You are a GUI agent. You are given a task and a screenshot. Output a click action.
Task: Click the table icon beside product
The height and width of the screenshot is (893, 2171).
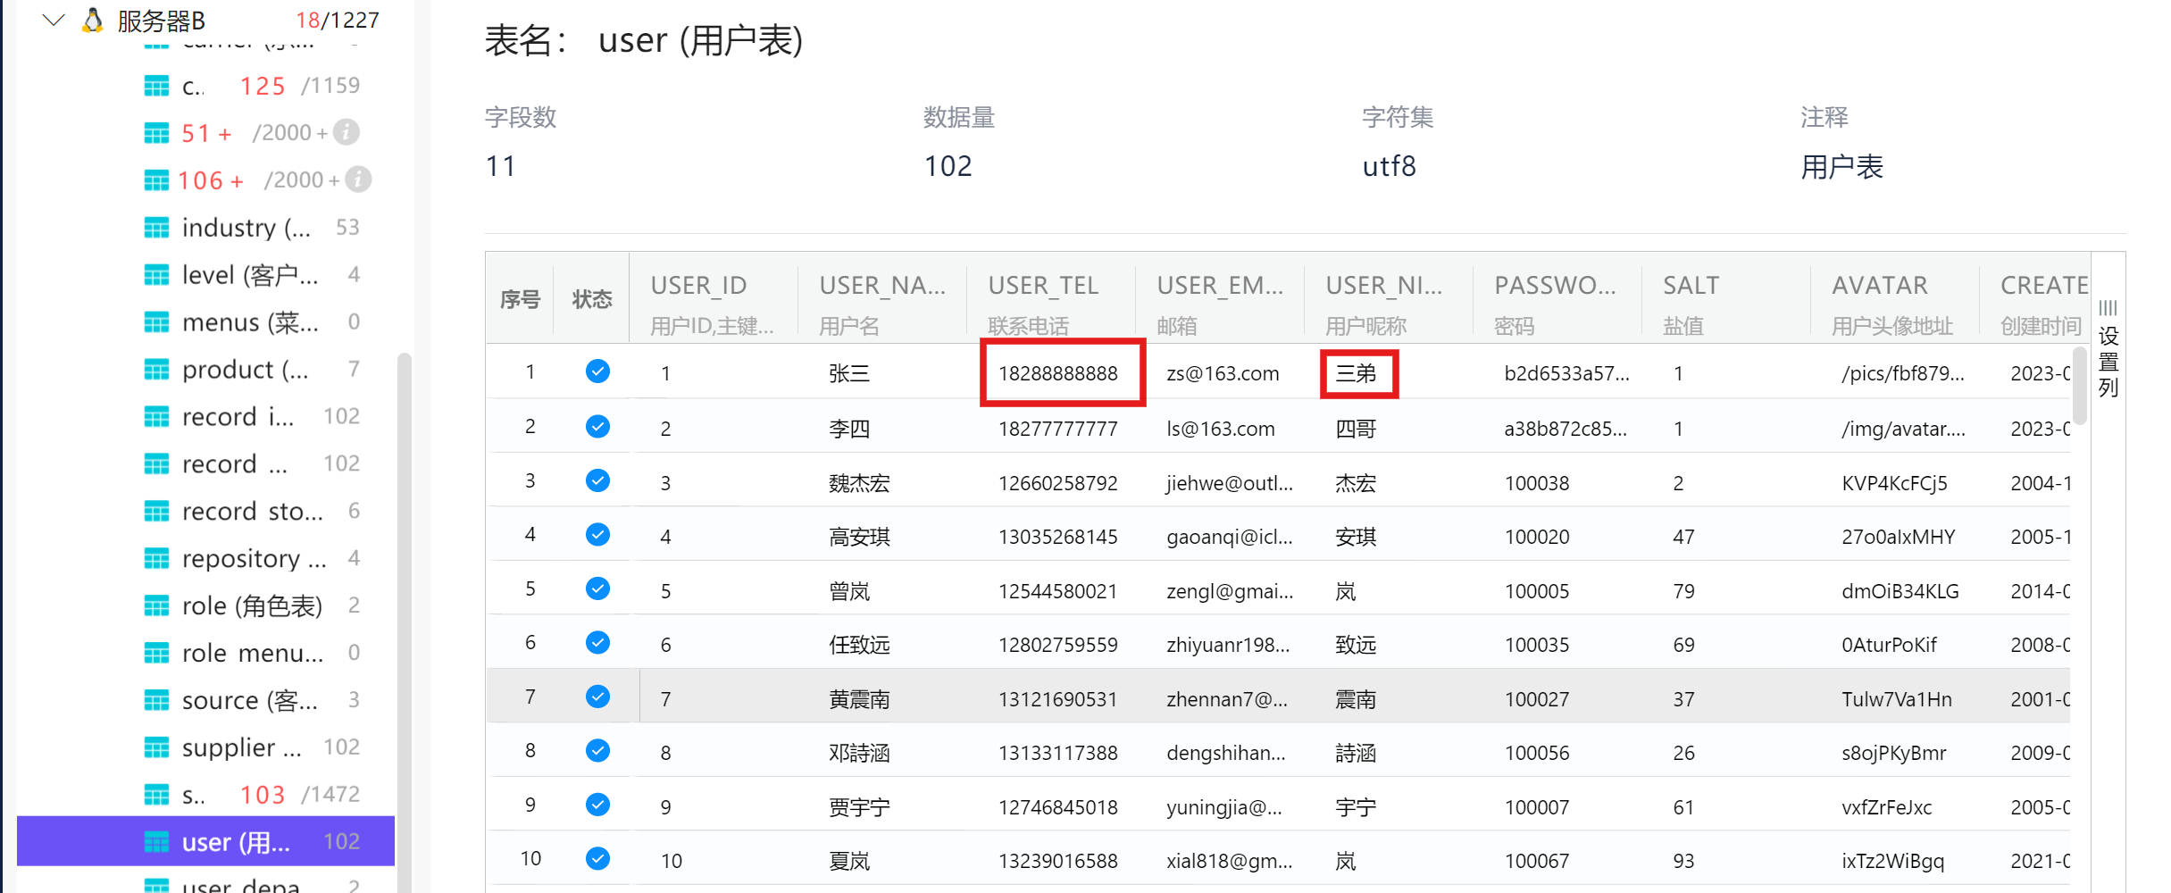point(156,370)
